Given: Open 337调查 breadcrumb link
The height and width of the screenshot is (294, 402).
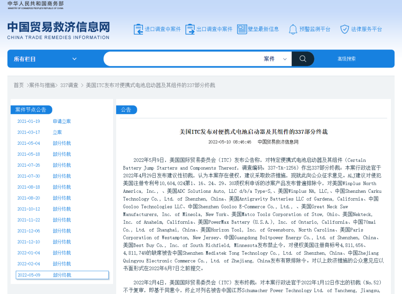Looking at the screenshot, I should coord(69,85).
